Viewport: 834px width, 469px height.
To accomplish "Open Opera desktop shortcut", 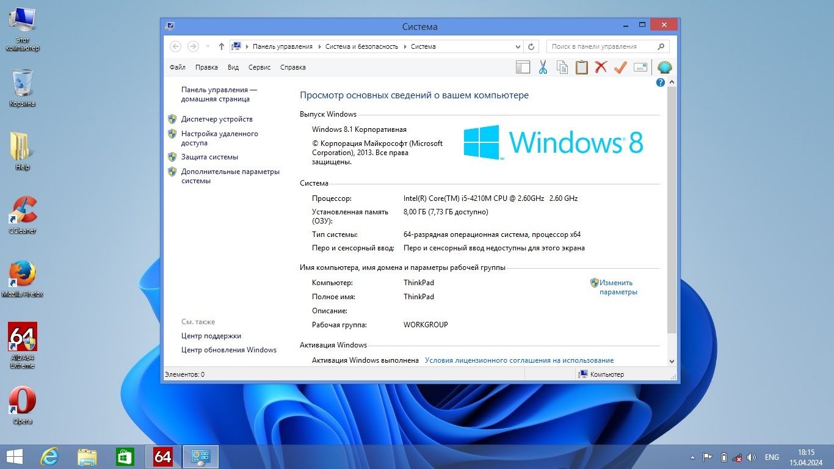I will pos(23,405).
